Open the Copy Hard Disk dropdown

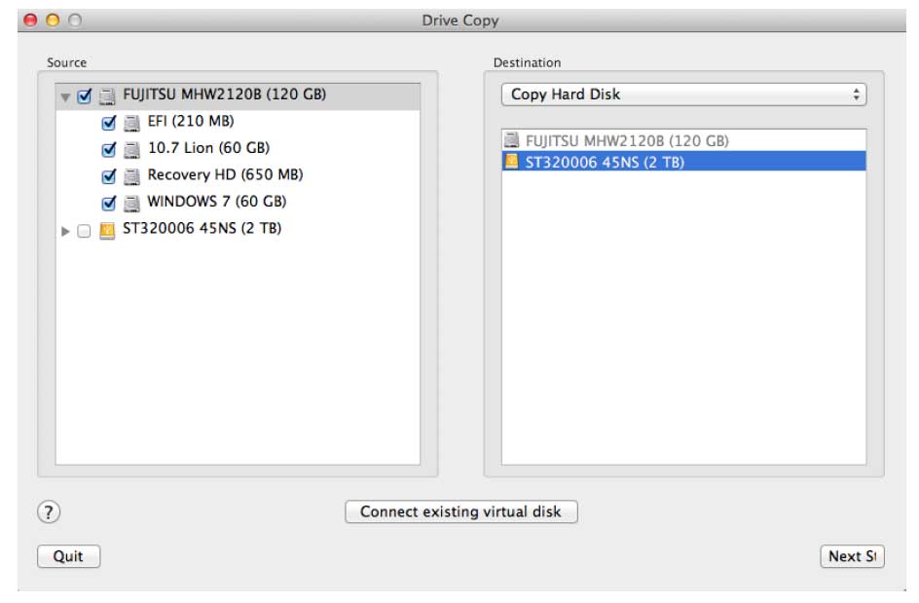(x=683, y=94)
